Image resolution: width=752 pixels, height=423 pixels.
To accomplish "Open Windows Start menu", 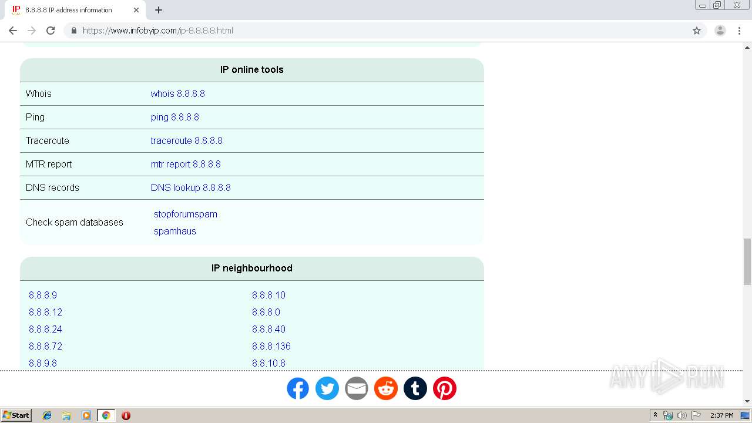I will [16, 415].
